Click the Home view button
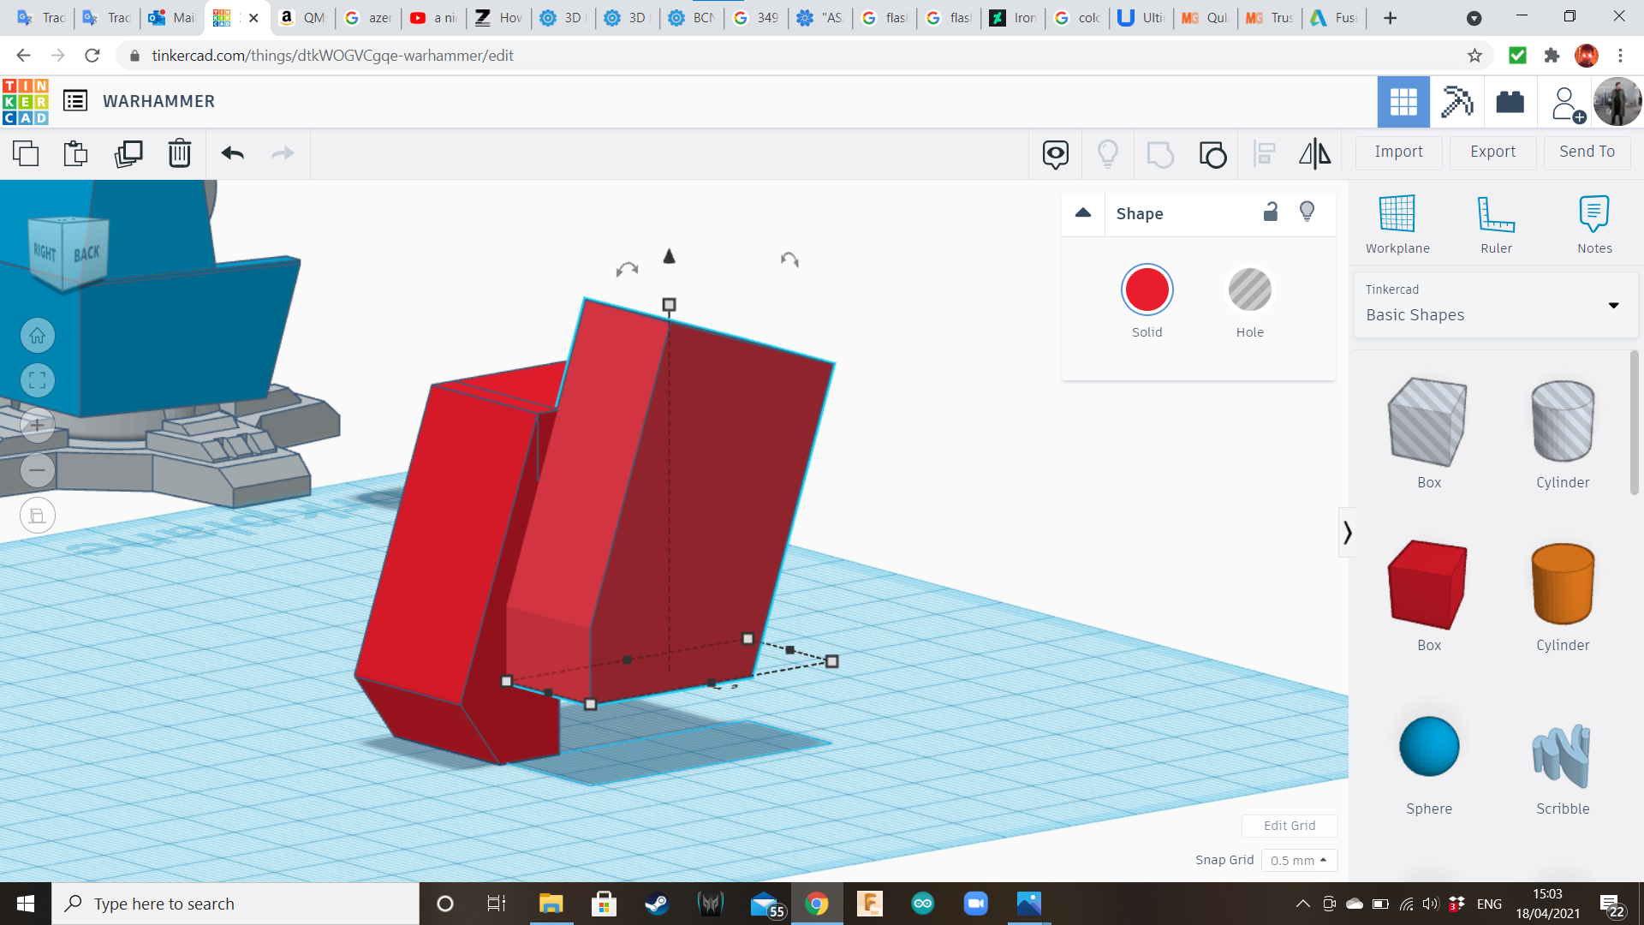 click(38, 336)
